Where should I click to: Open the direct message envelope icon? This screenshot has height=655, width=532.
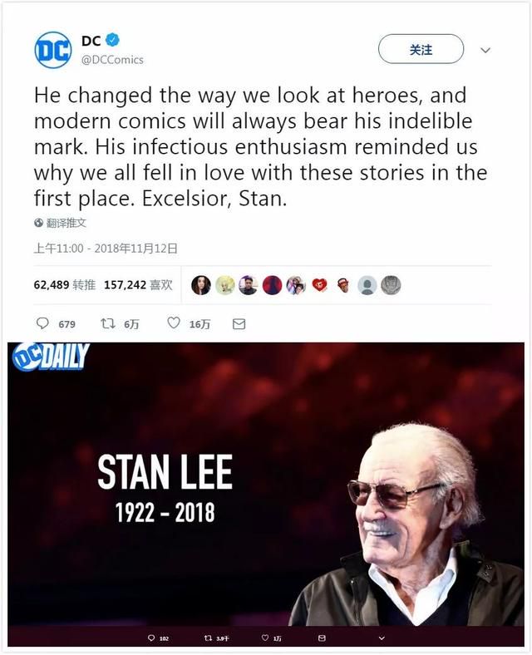(239, 323)
